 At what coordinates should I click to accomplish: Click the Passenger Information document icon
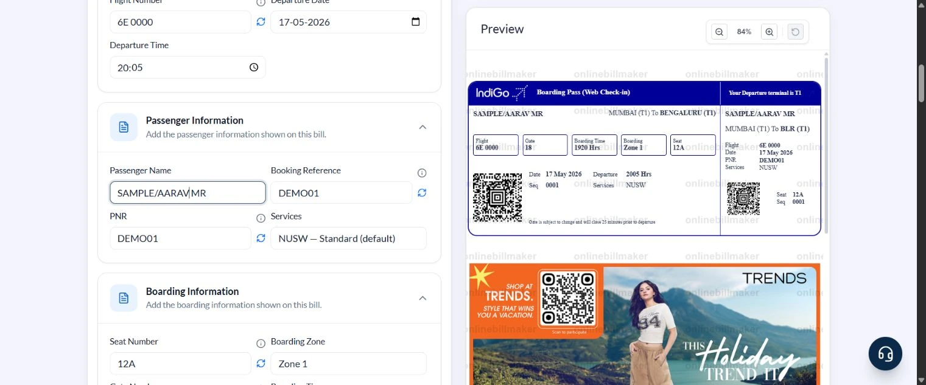(x=124, y=127)
